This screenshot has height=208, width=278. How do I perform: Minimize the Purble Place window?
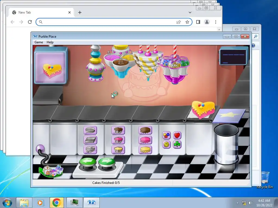[227, 37]
